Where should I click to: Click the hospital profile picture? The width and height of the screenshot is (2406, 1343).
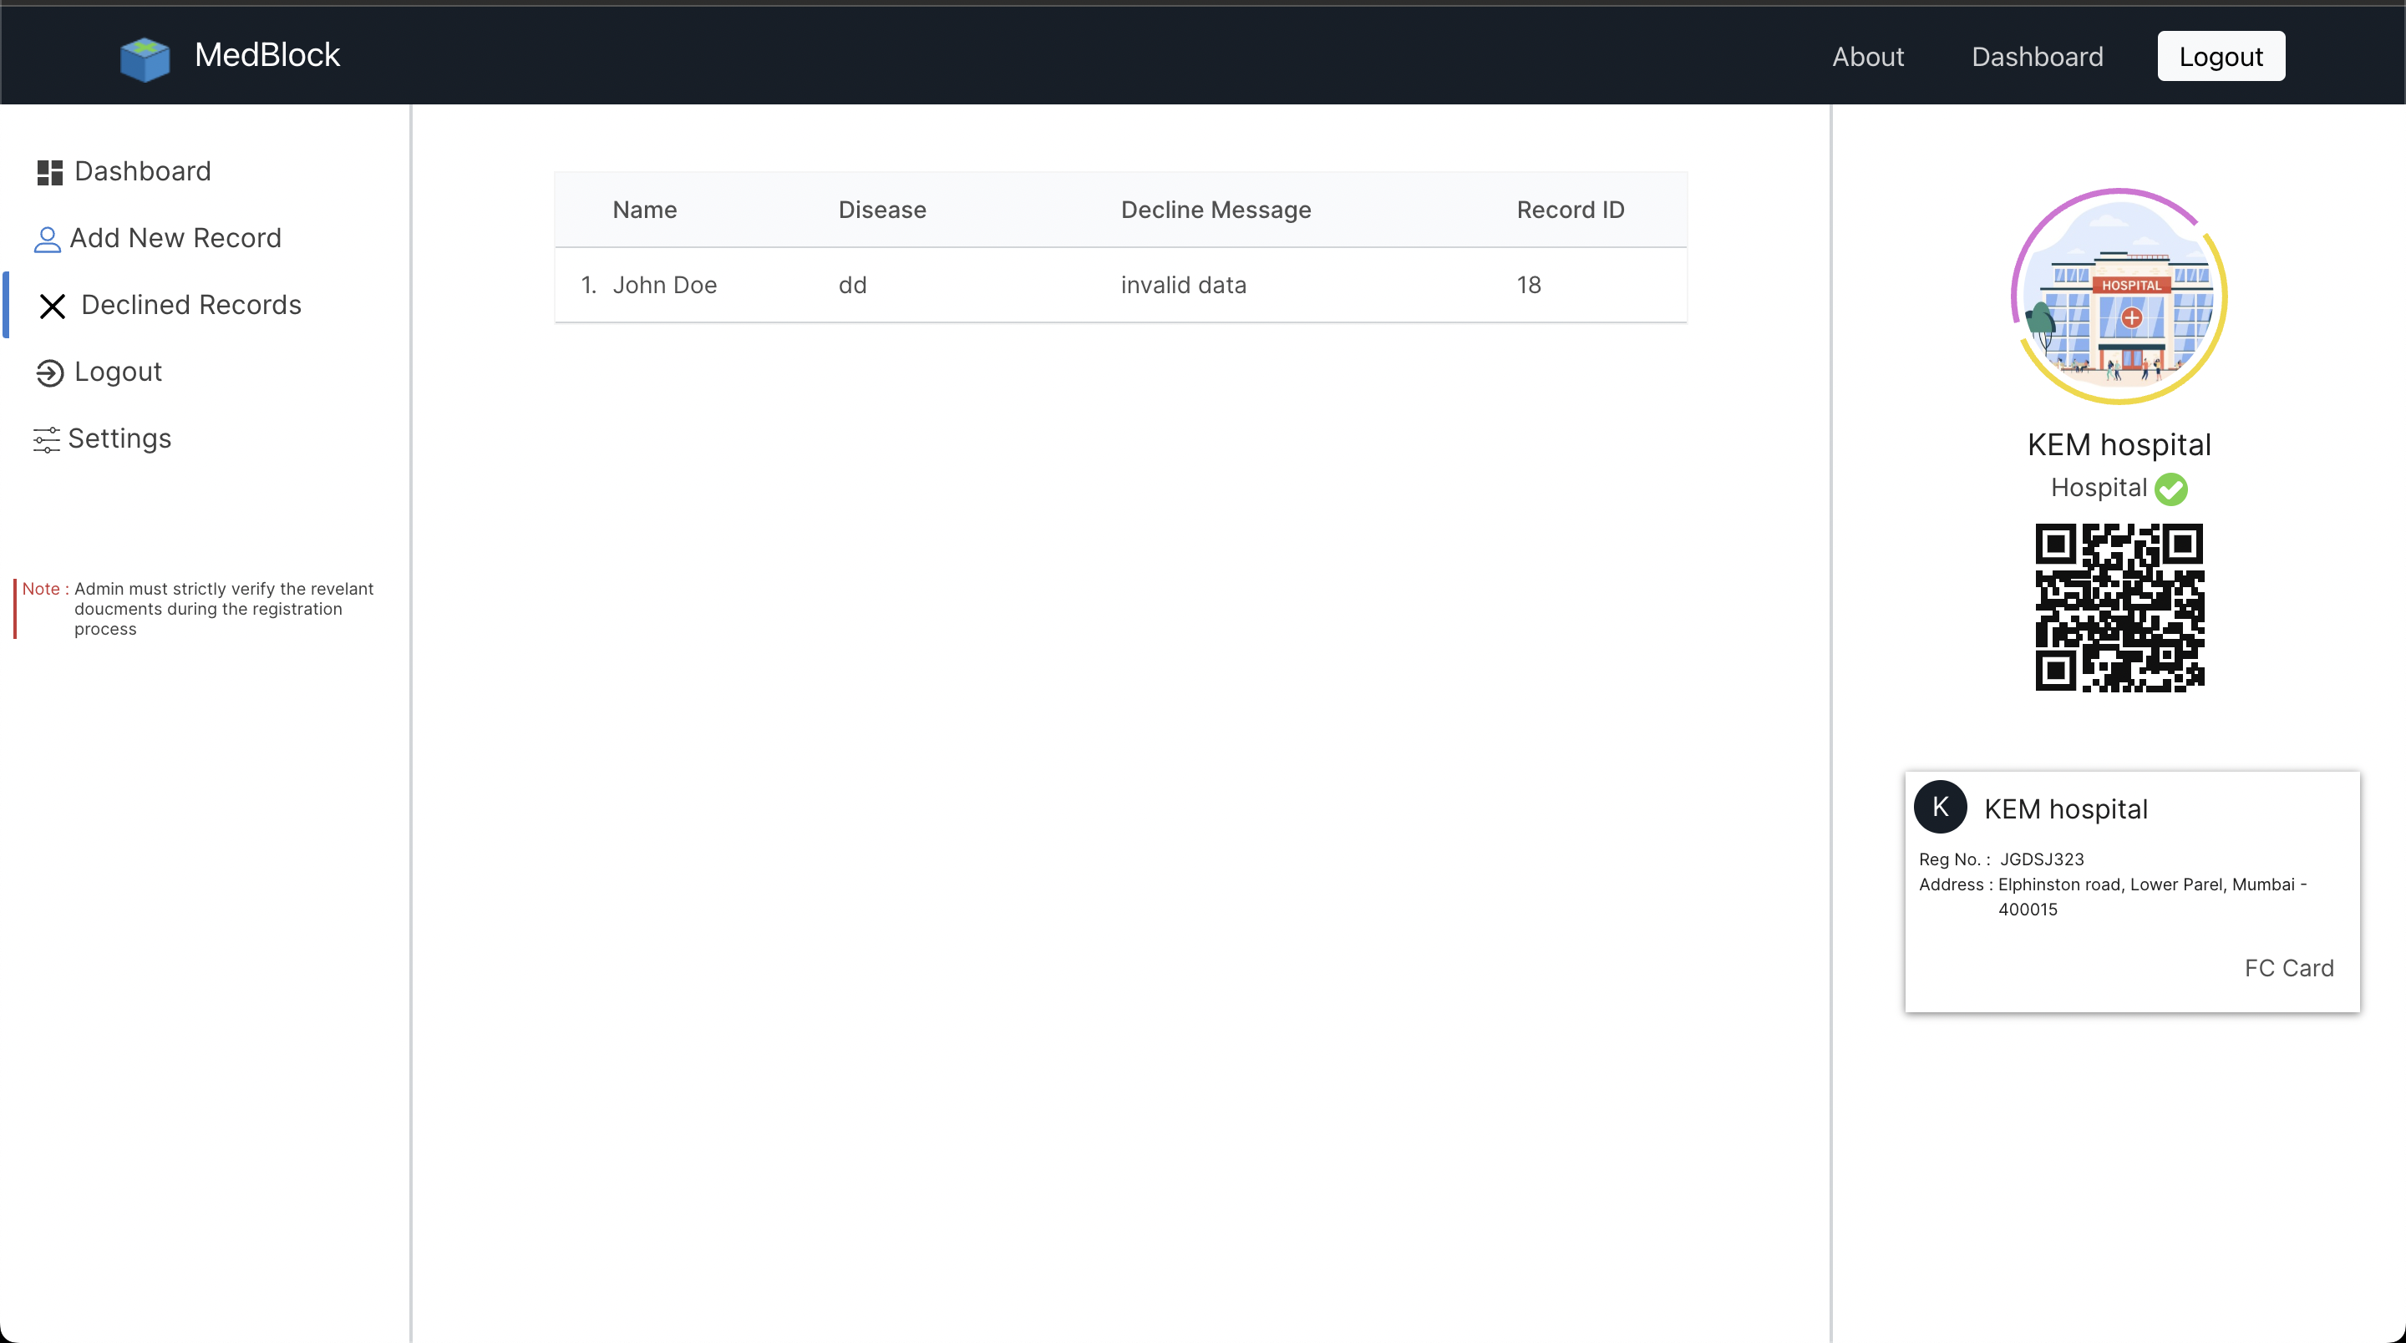[2119, 296]
